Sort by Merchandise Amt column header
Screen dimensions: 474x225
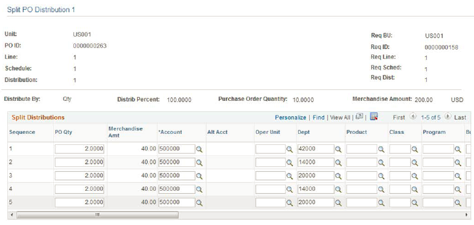pyautogui.click(x=126, y=132)
